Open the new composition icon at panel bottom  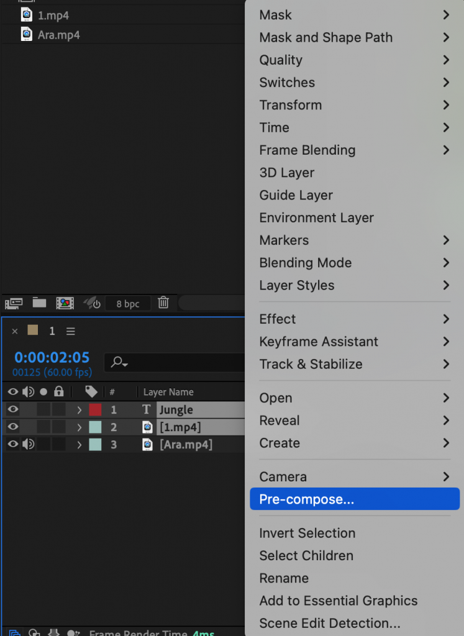pos(65,303)
